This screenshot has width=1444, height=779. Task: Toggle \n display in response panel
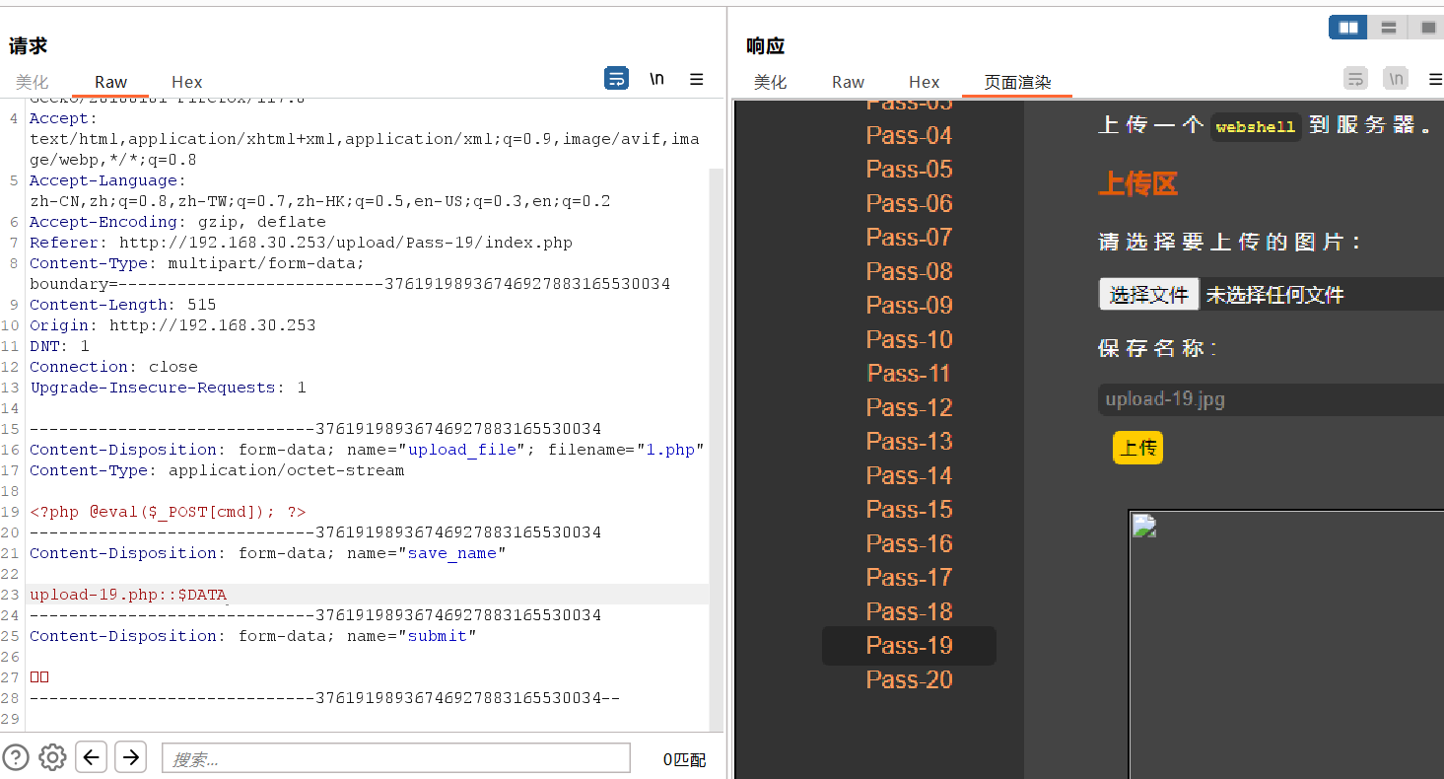pos(1396,79)
